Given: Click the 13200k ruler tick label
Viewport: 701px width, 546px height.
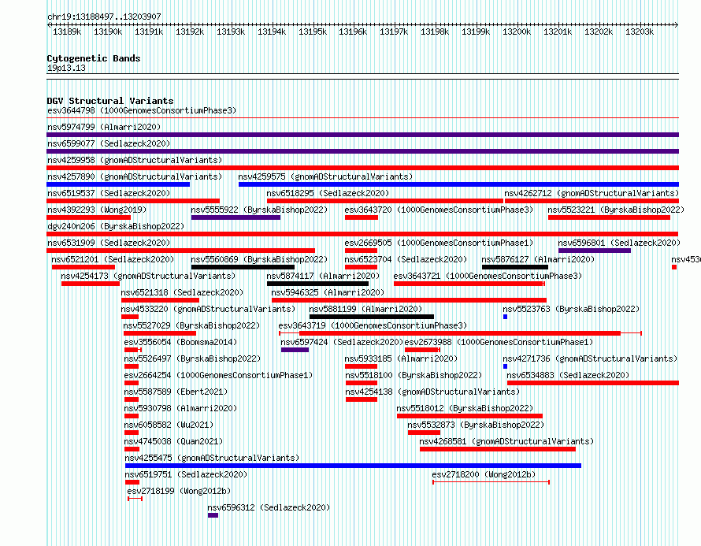Looking at the screenshot, I should pyautogui.click(x=517, y=32).
